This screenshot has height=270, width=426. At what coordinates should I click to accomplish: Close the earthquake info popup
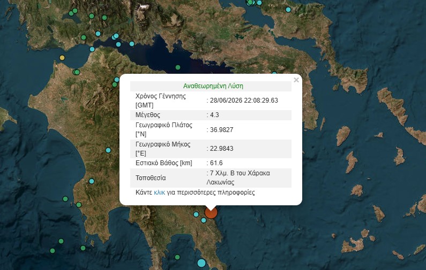pyautogui.click(x=296, y=80)
